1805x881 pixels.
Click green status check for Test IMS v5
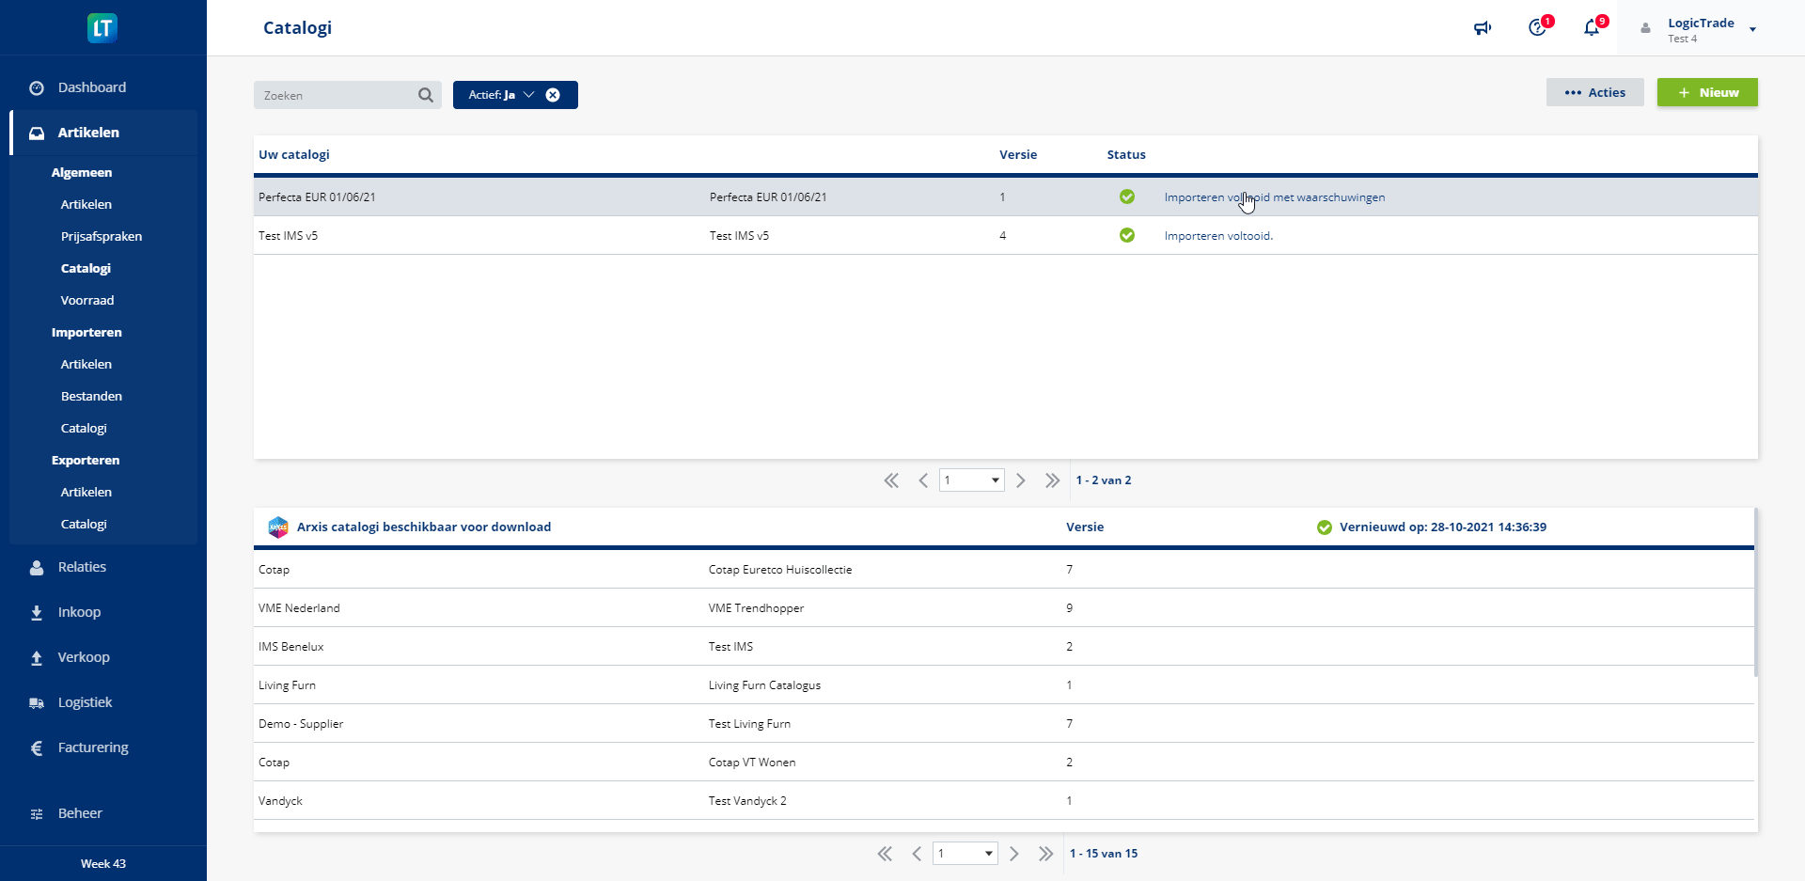1127,235
